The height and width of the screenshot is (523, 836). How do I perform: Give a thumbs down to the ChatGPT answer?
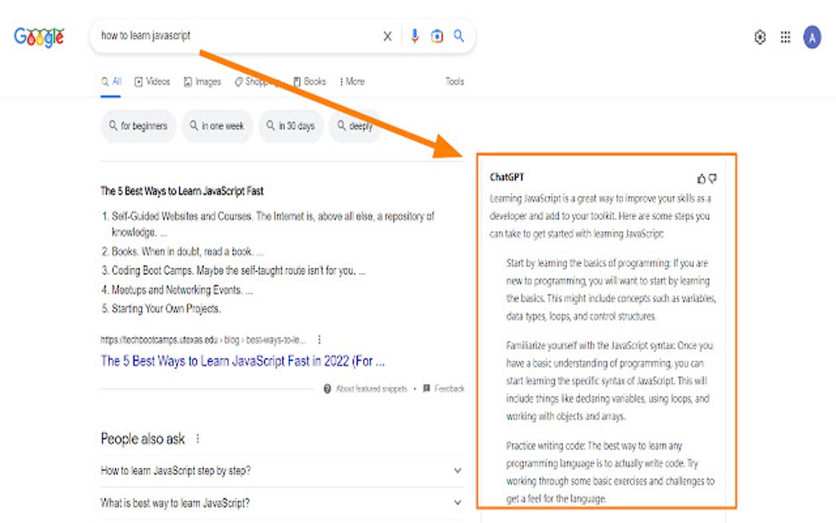tap(712, 176)
